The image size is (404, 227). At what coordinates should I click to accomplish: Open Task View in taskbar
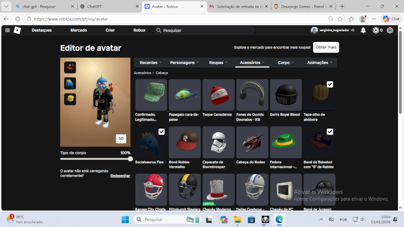point(209,219)
